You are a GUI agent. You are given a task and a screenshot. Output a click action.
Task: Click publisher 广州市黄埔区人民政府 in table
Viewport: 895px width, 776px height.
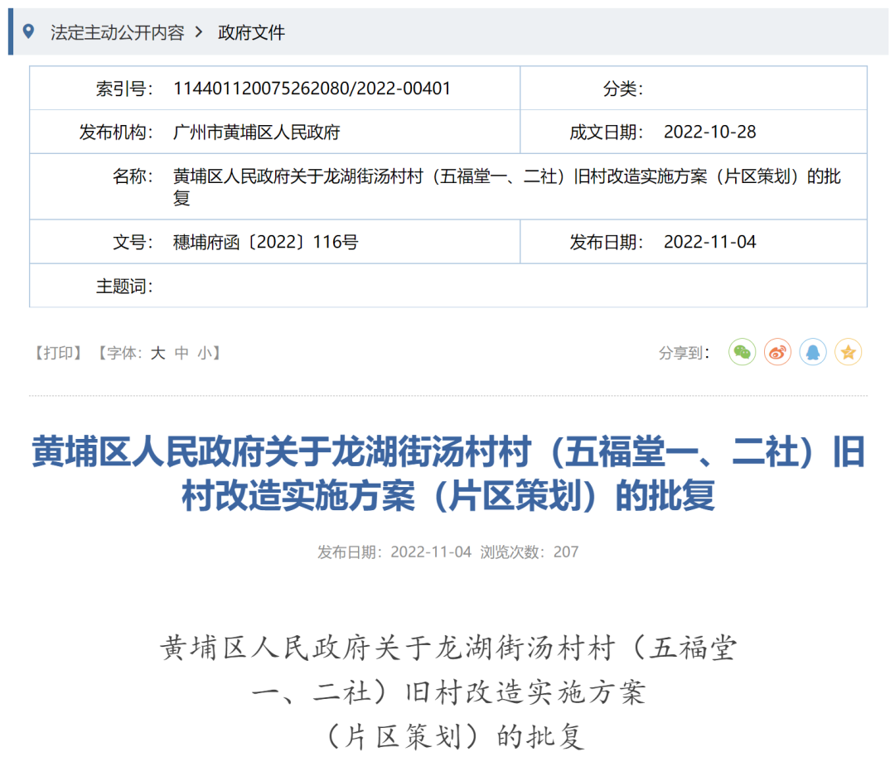click(256, 133)
